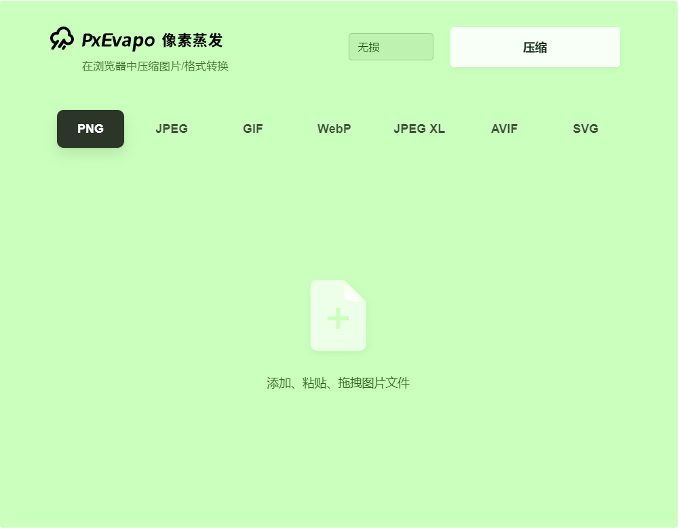Image resolution: width=679 pixels, height=529 pixels.
Task: Click the 在浏览器中压缩图片/格式转换 subtitle
Action: tap(155, 66)
